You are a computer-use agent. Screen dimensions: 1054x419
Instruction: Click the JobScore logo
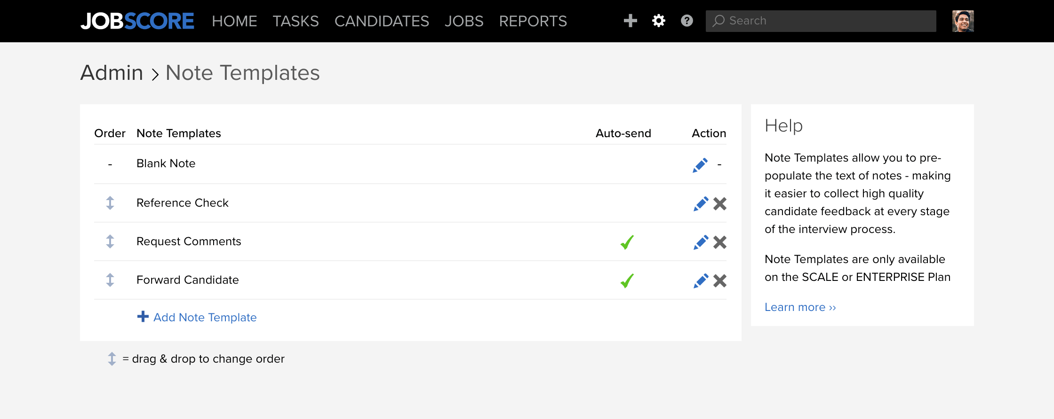click(137, 21)
